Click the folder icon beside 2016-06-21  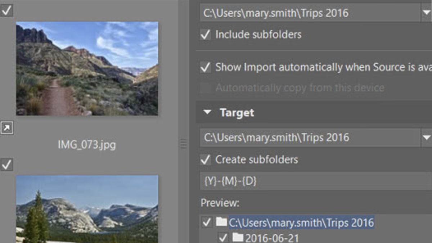tap(238, 238)
